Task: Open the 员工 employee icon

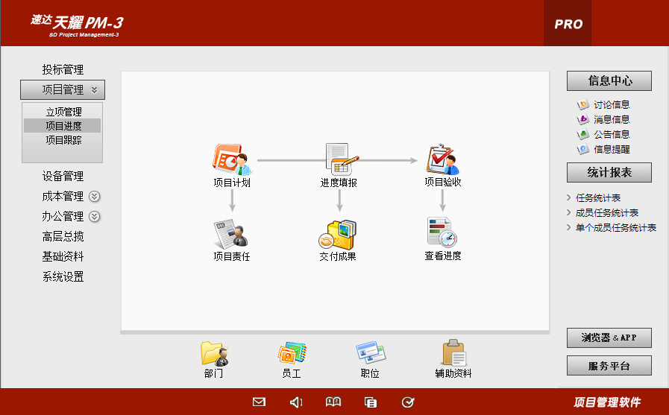Action: (292, 354)
